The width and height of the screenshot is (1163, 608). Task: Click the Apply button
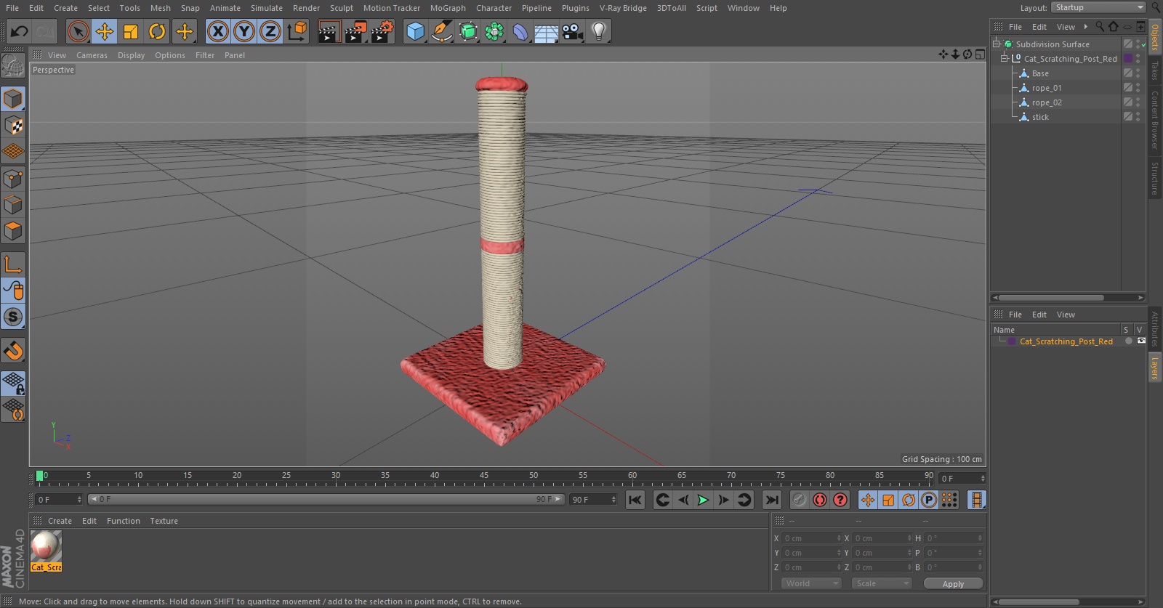click(x=953, y=584)
